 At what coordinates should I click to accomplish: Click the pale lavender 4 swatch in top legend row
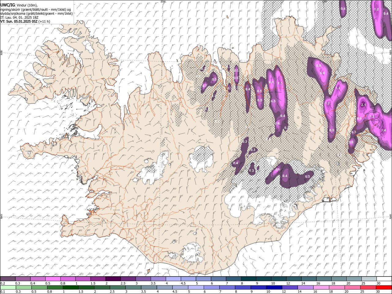coord(173,279)
